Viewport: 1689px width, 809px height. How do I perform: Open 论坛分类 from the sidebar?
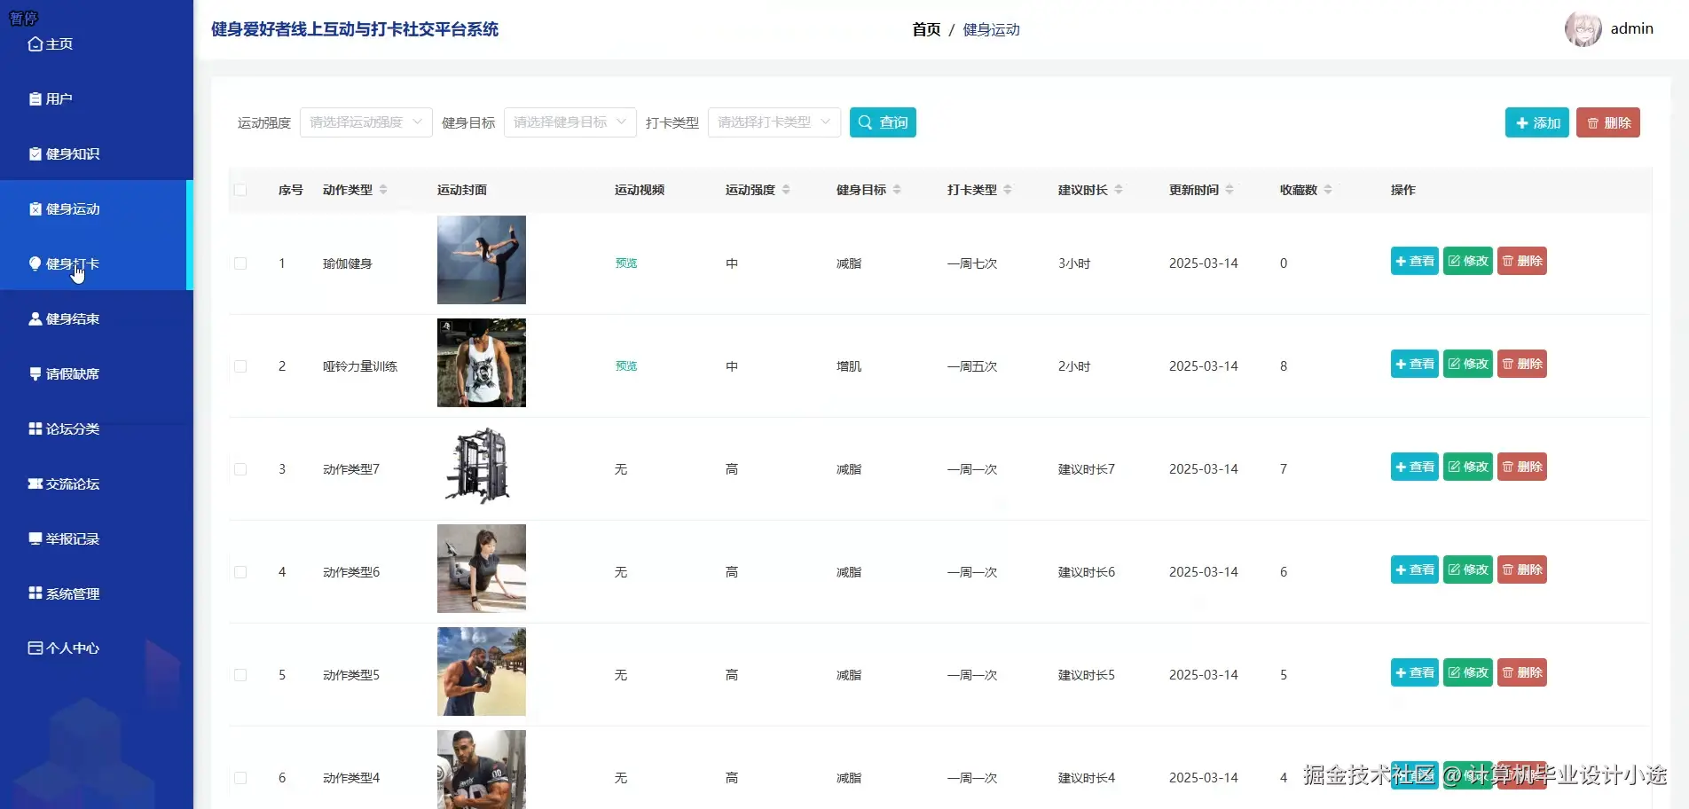(71, 428)
